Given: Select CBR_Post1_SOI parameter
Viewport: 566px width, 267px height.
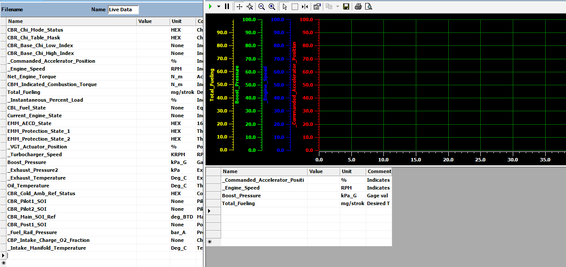Looking at the screenshot, I should tap(27, 225).
